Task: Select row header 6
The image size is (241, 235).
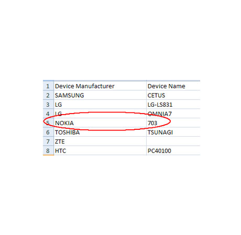Action: click(x=48, y=132)
